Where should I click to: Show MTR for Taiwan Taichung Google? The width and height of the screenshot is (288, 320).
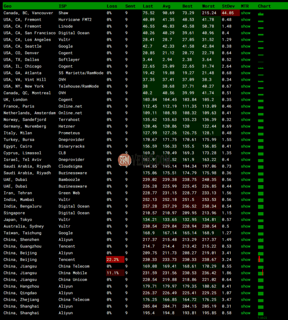pos(246,233)
